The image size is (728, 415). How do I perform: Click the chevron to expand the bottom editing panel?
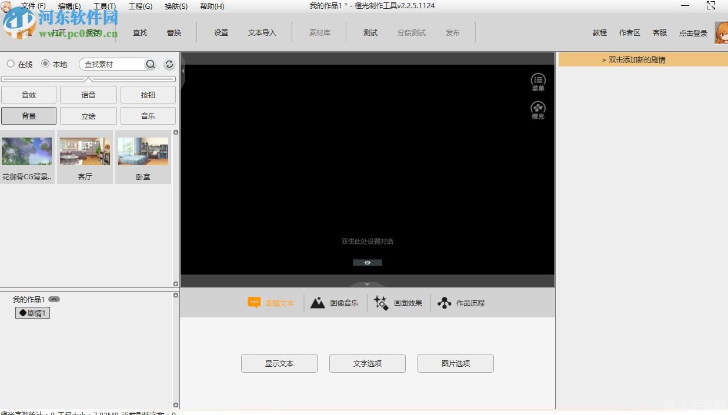click(367, 284)
